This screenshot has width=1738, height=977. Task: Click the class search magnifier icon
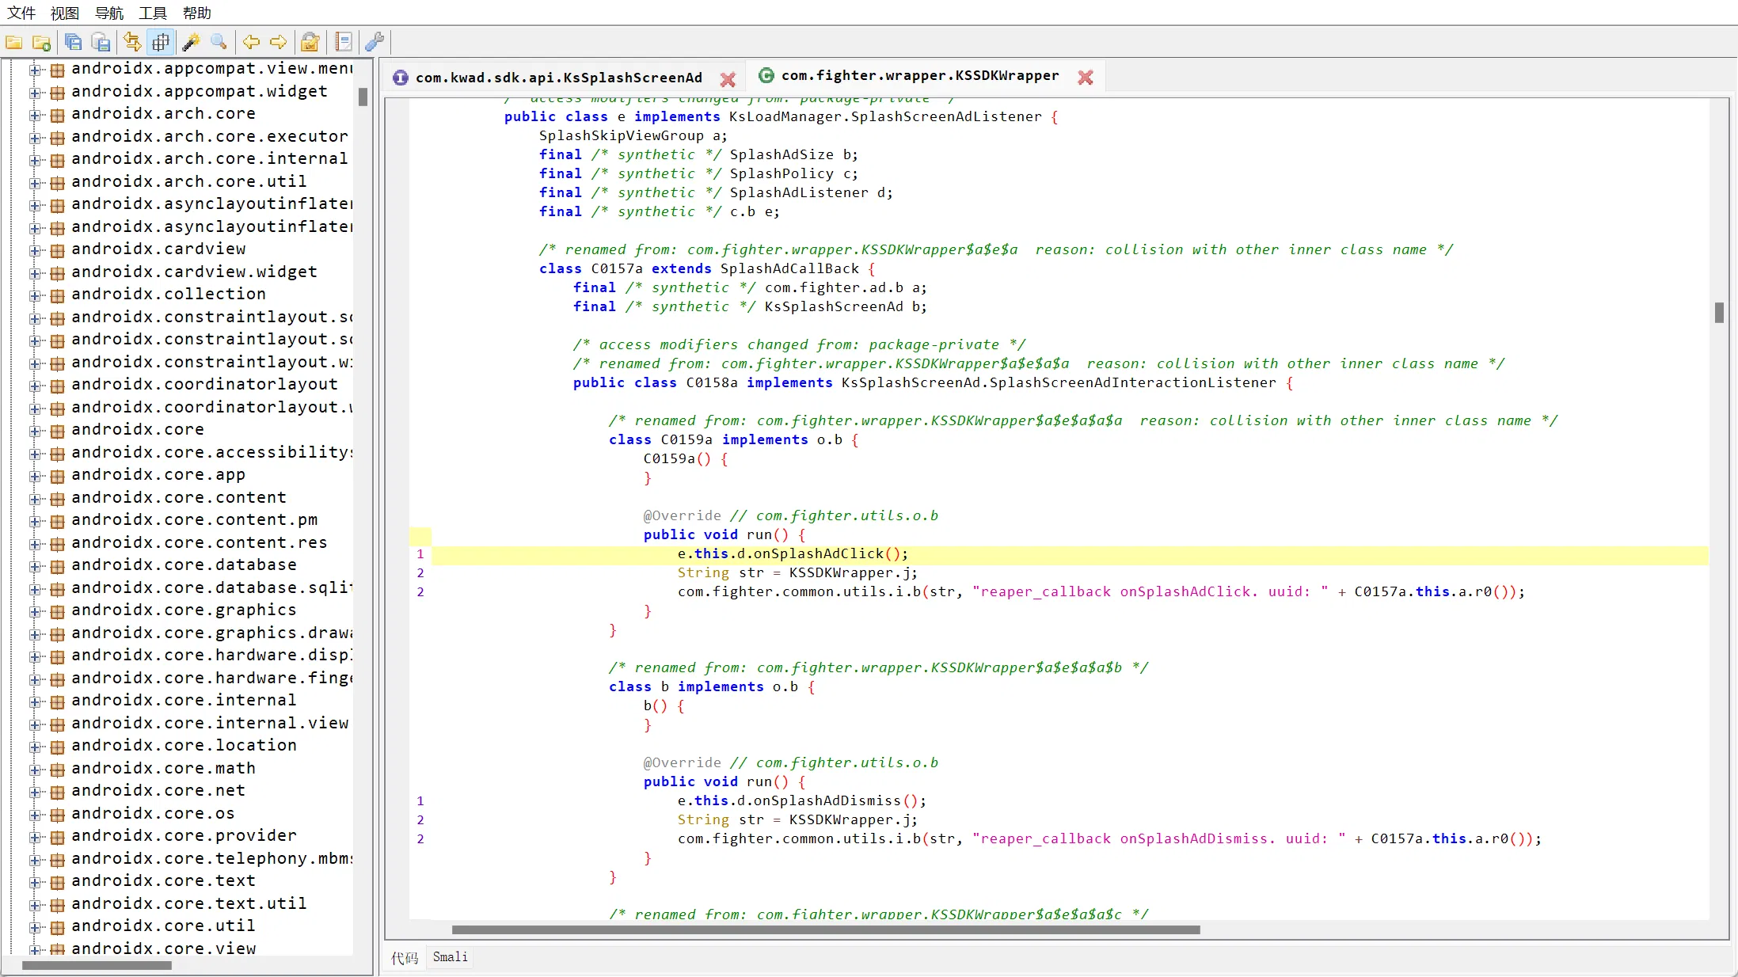pos(219,42)
